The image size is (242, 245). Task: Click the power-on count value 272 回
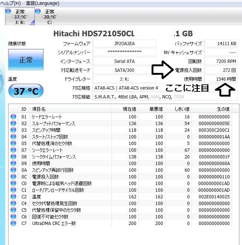(x=221, y=70)
